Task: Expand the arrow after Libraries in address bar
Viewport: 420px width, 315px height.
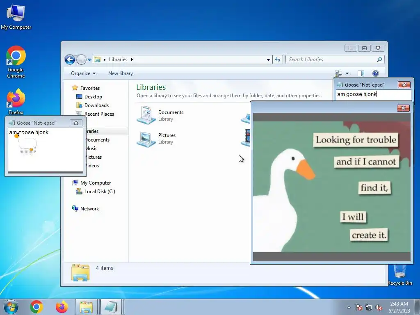Action: click(132, 59)
